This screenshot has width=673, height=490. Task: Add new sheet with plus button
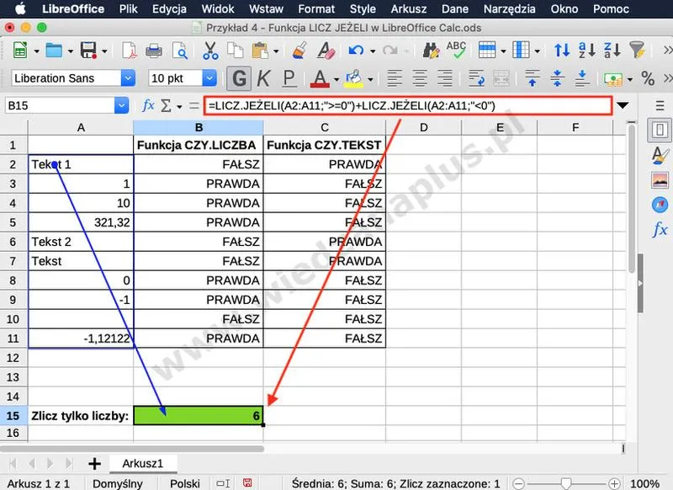[x=94, y=464]
